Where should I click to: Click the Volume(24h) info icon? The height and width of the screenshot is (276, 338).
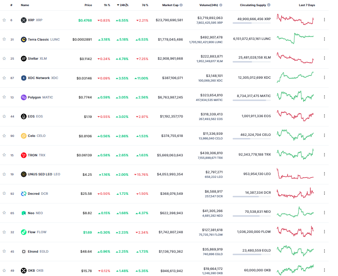[221, 5]
